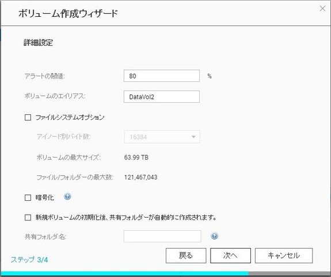This screenshot has width=331, height=277.
Task: Click the ボリュームのエイリアス field with DataVol2
Action: point(162,97)
